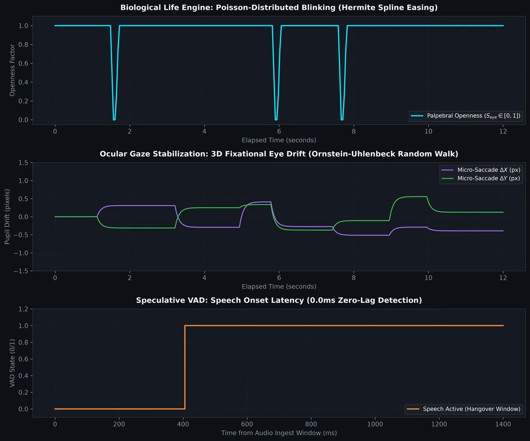
Task: Click the Elapsed Time label under blink chart
Action: click(279, 140)
